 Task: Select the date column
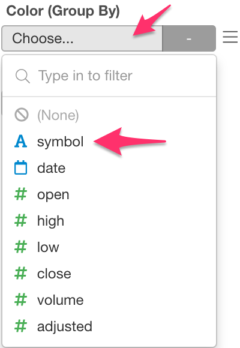tap(109, 168)
